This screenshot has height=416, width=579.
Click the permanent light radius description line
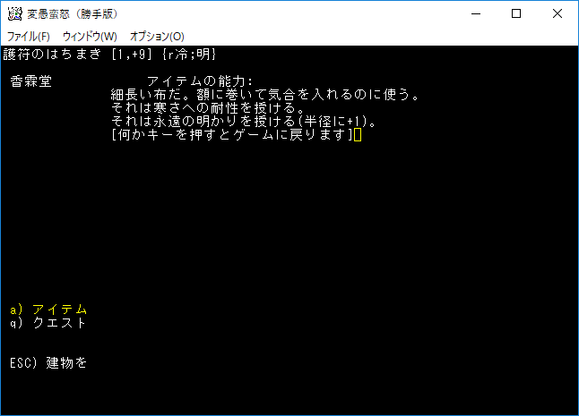pyautogui.click(x=244, y=122)
